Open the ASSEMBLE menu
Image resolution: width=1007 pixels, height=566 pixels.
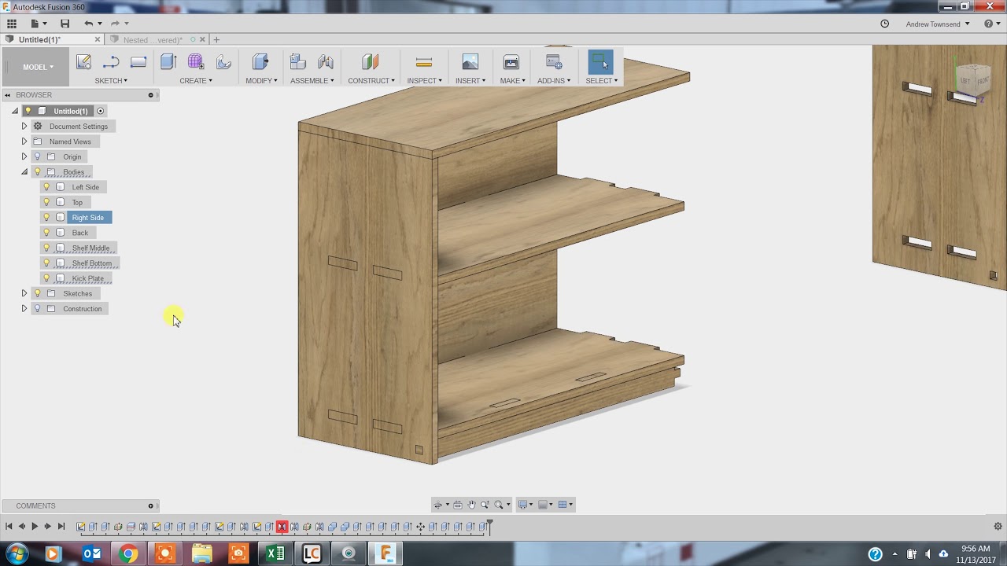[x=312, y=80]
